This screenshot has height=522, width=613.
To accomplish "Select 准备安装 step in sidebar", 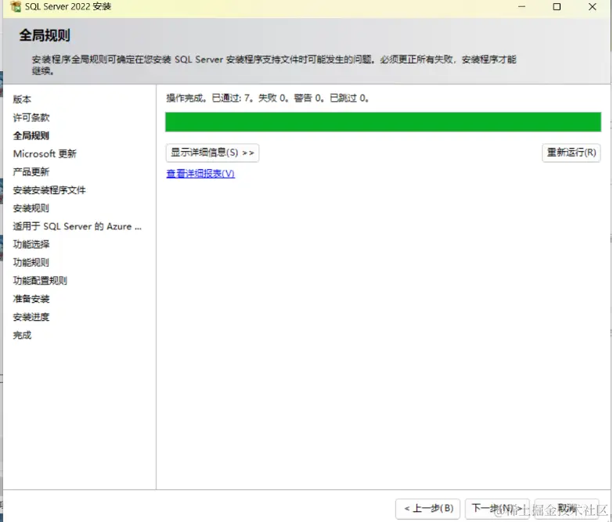I will pyautogui.click(x=31, y=299).
